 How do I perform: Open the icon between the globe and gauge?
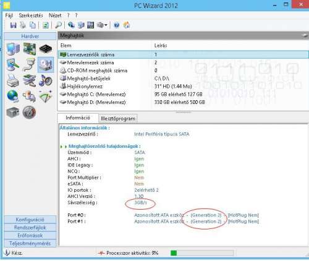click(x=29, y=96)
